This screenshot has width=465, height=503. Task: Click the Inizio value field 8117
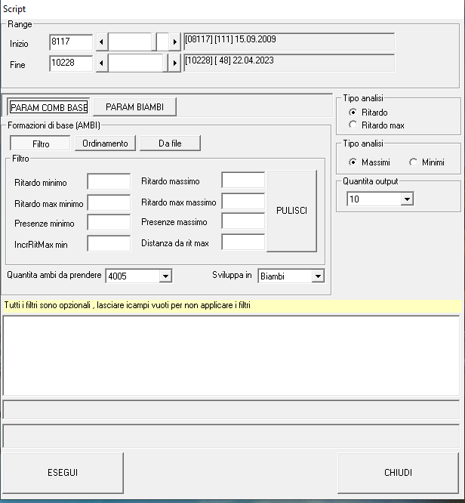pyautogui.click(x=71, y=42)
